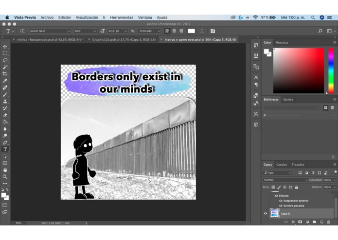Screen dimensions: 338x240
Task: Switch to the Ajustes tab
Action: click(288, 100)
